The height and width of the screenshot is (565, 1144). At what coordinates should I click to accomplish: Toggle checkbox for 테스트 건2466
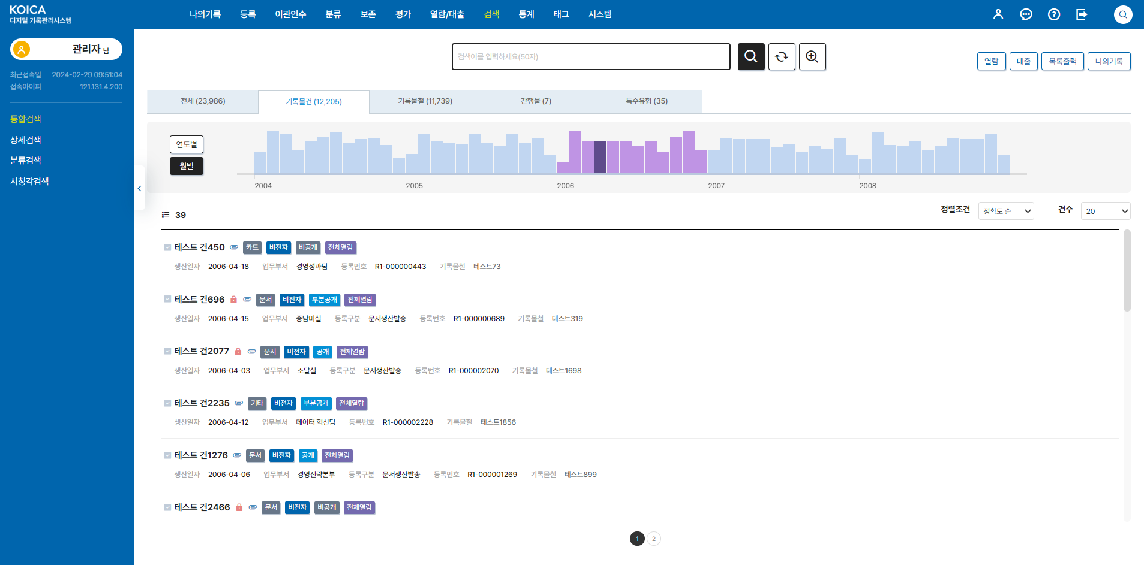click(x=167, y=507)
